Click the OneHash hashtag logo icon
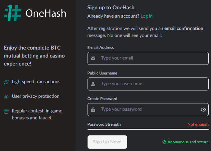 click(x=13, y=13)
